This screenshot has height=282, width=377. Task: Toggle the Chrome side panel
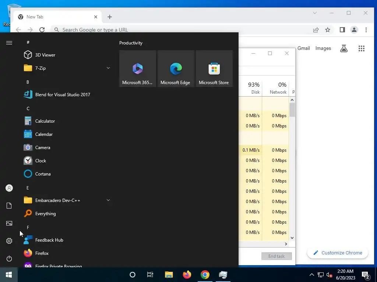pos(342,30)
